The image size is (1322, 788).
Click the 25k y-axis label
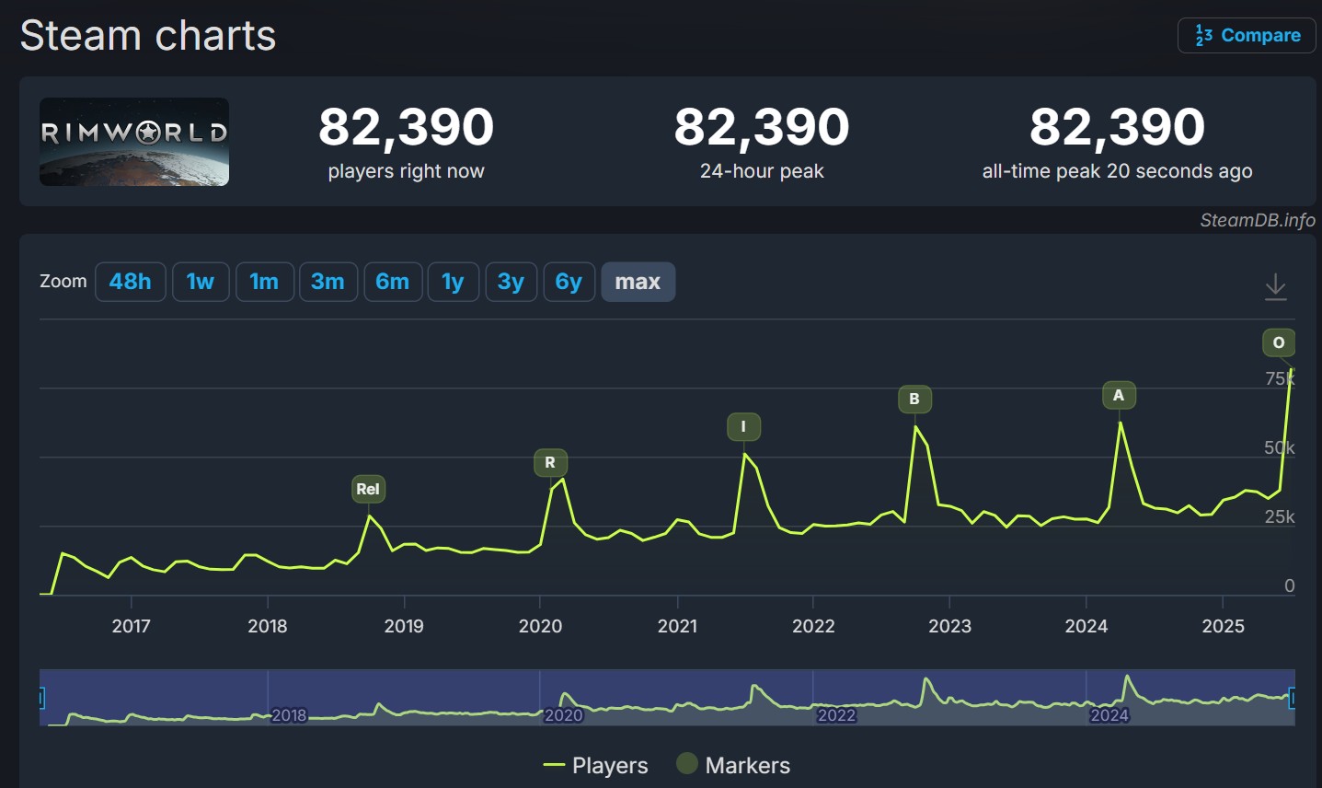point(1280,516)
